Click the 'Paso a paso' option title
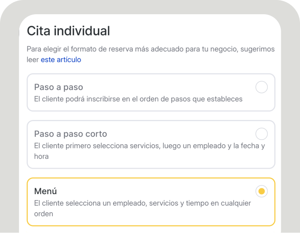 point(58,87)
